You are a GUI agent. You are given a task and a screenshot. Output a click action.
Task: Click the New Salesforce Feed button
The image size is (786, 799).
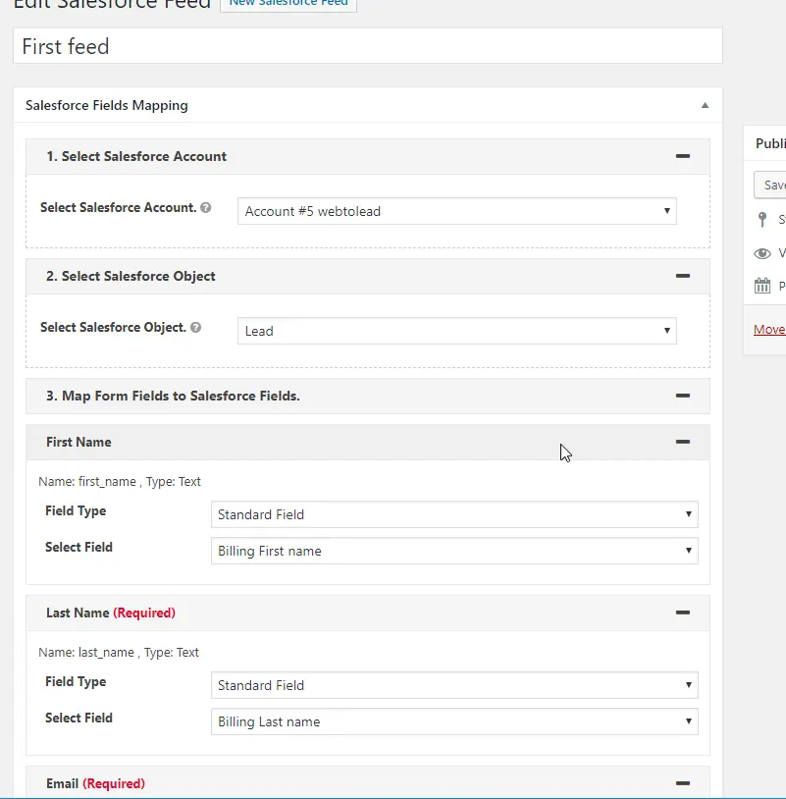pyautogui.click(x=288, y=3)
